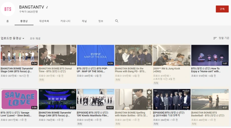The width and height of the screenshot is (231, 128).
Task: Switch to the 재생목록 tab
Action: pyautogui.click(x=44, y=21)
